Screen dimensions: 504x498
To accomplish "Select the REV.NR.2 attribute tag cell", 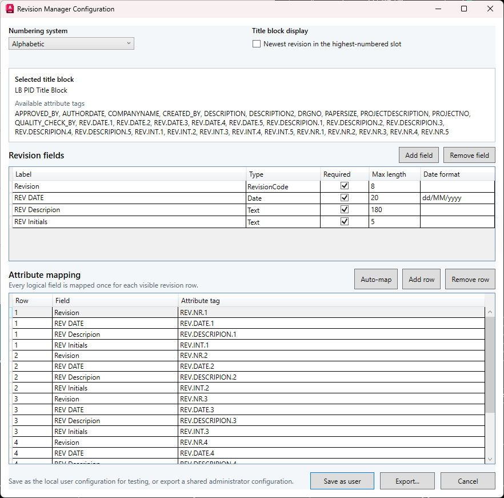I will pyautogui.click(x=331, y=356).
